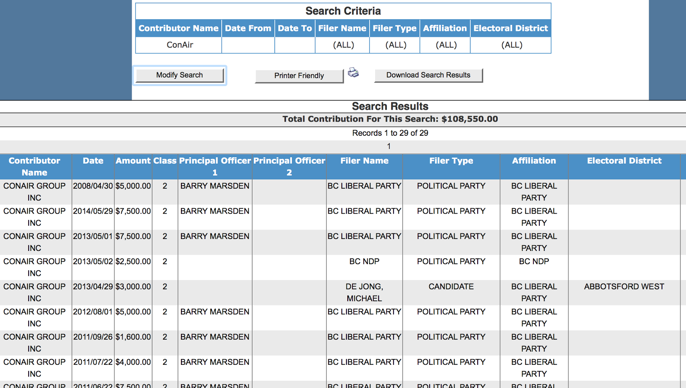Click the DE JONG, MICHAEL filer name
The height and width of the screenshot is (388, 686).
(x=364, y=292)
